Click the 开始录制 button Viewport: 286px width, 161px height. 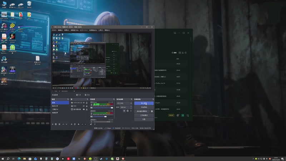[x=144, y=107]
